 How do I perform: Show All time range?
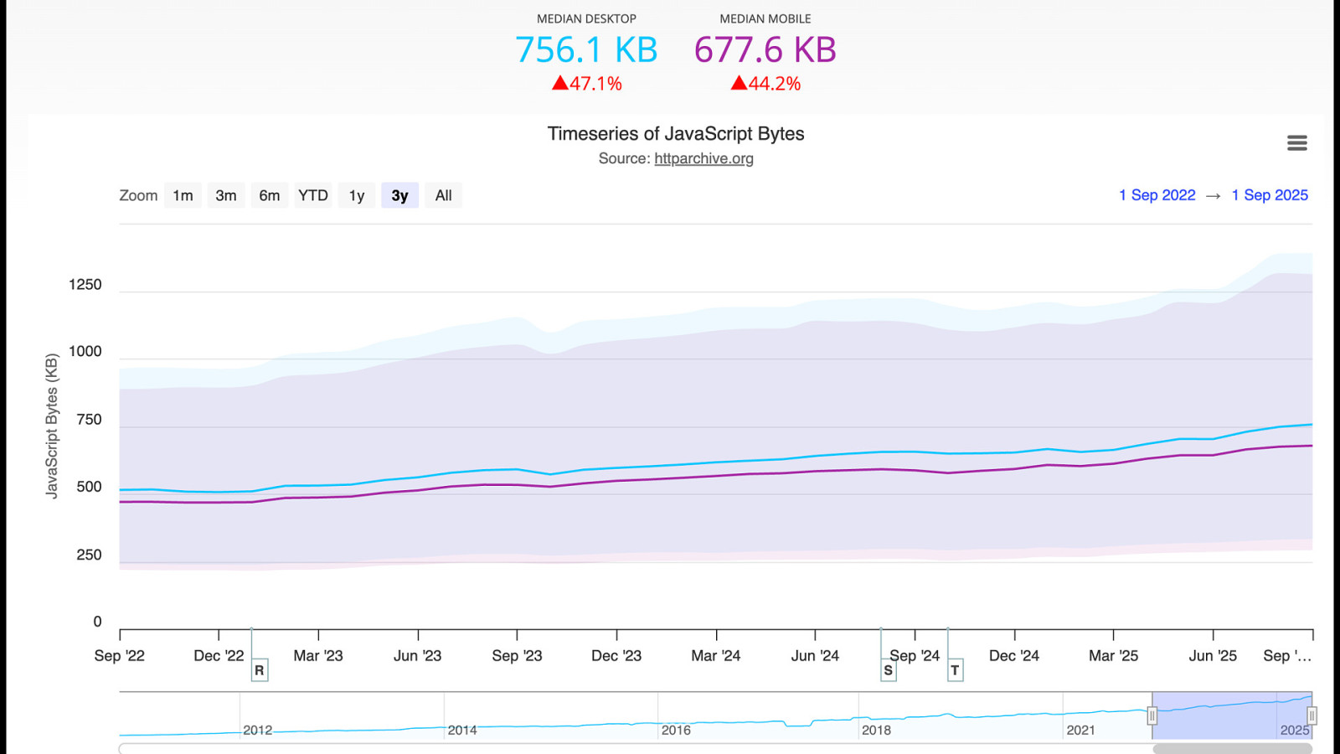coord(443,195)
